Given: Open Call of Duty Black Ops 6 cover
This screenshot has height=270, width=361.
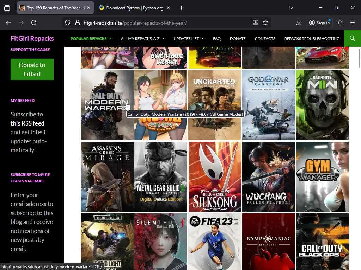Looking at the screenshot, I should click(322, 242).
